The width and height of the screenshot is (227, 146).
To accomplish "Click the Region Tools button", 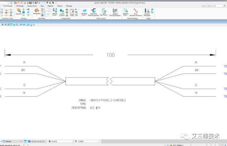I will pyautogui.click(x=126, y=12).
